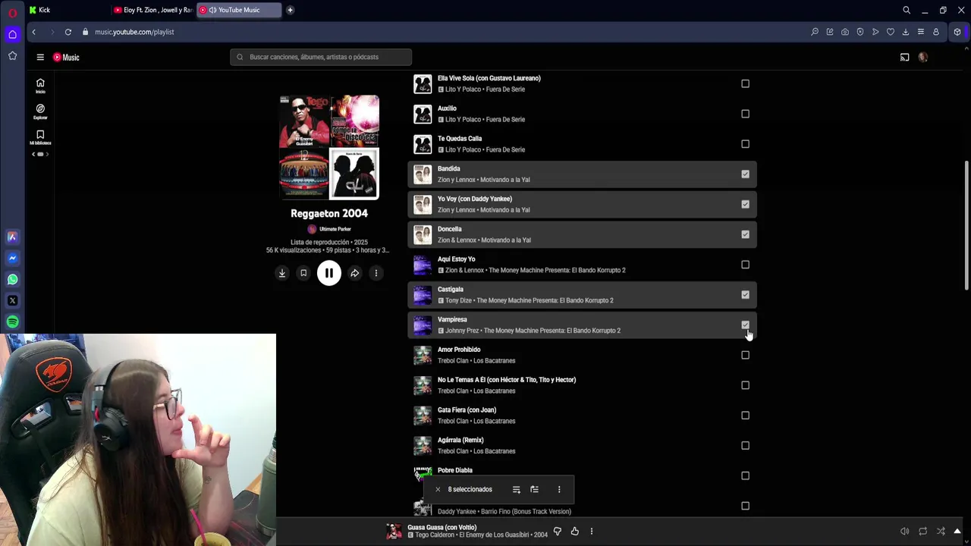The width and height of the screenshot is (971, 546).
Task: Open WhatsApp in the Opera sidebar
Action: pos(12,279)
